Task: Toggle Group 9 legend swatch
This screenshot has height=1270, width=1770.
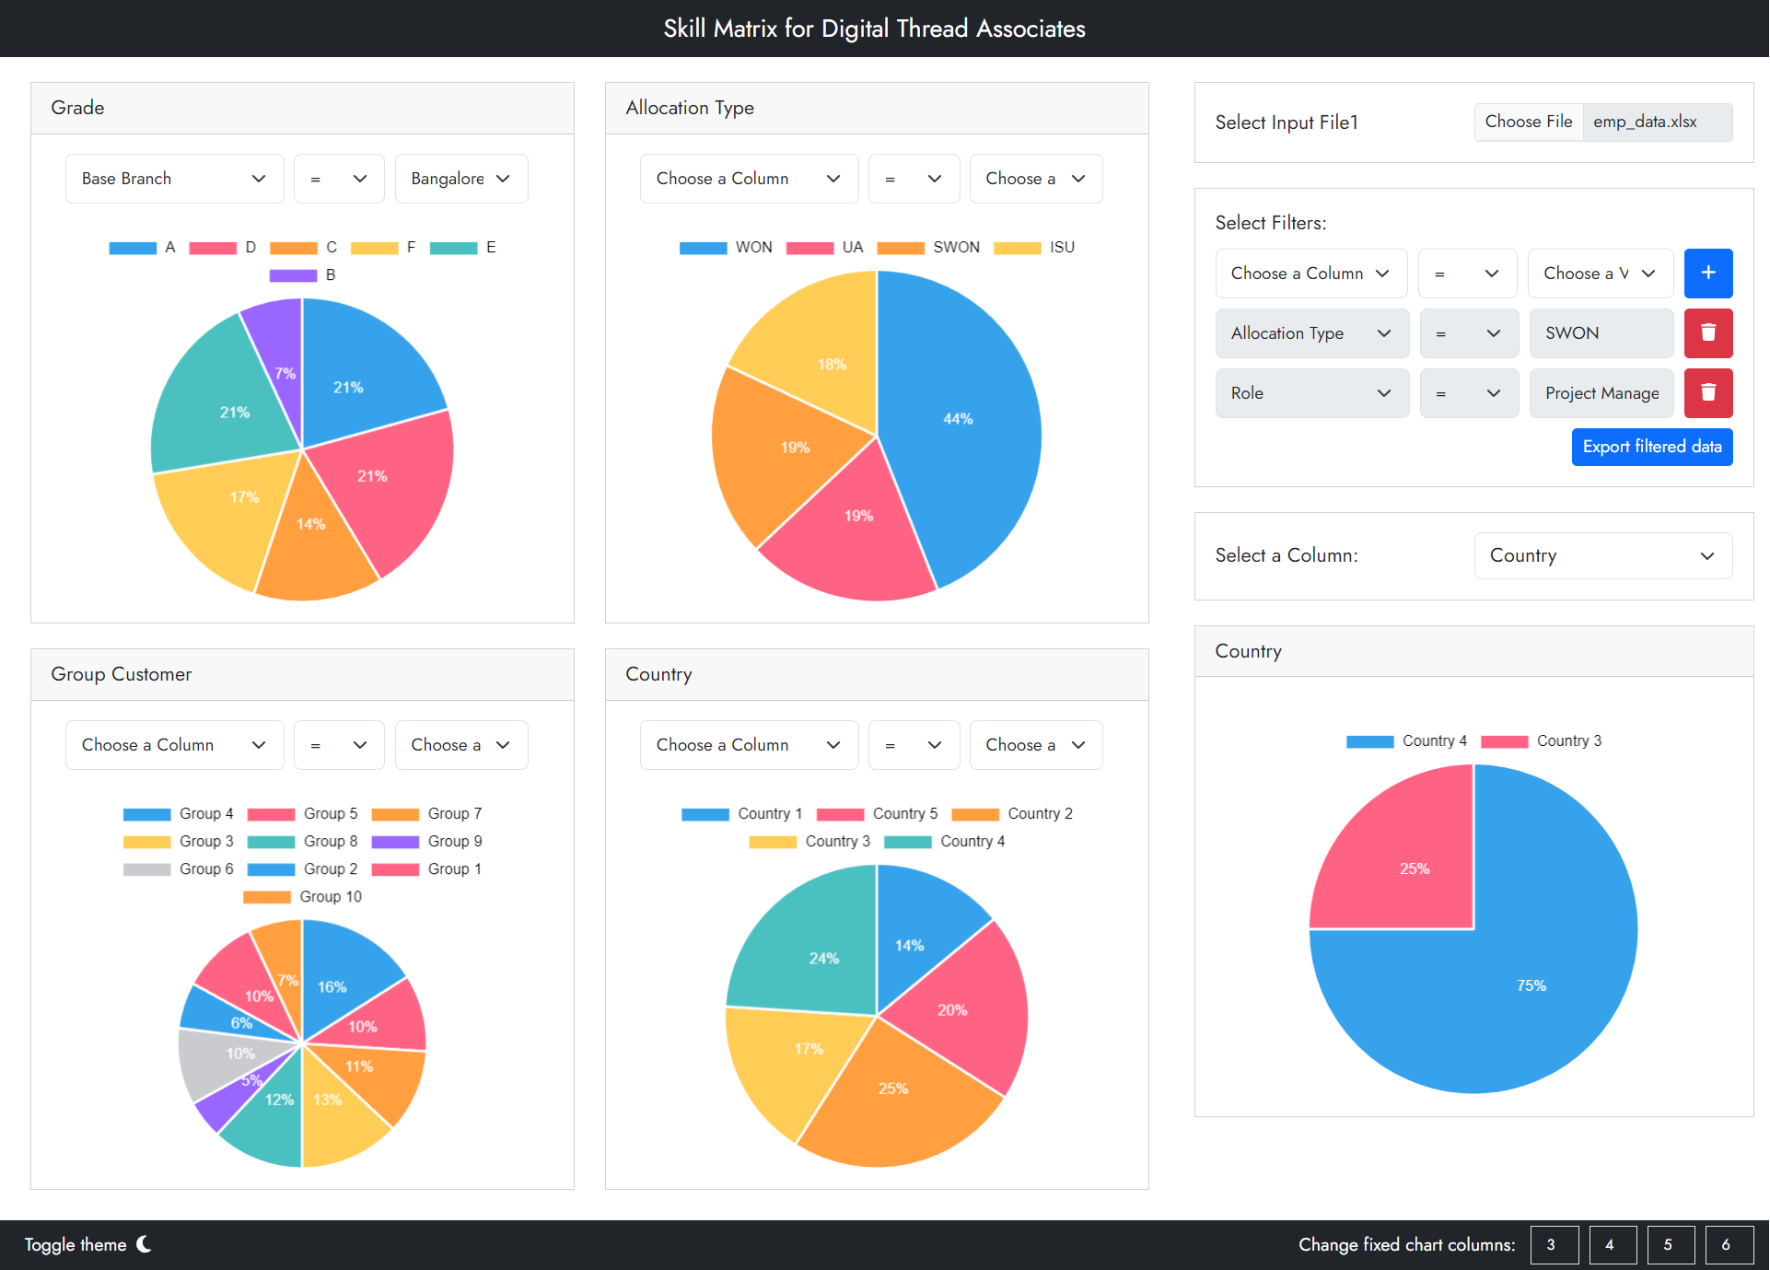Action: point(395,842)
